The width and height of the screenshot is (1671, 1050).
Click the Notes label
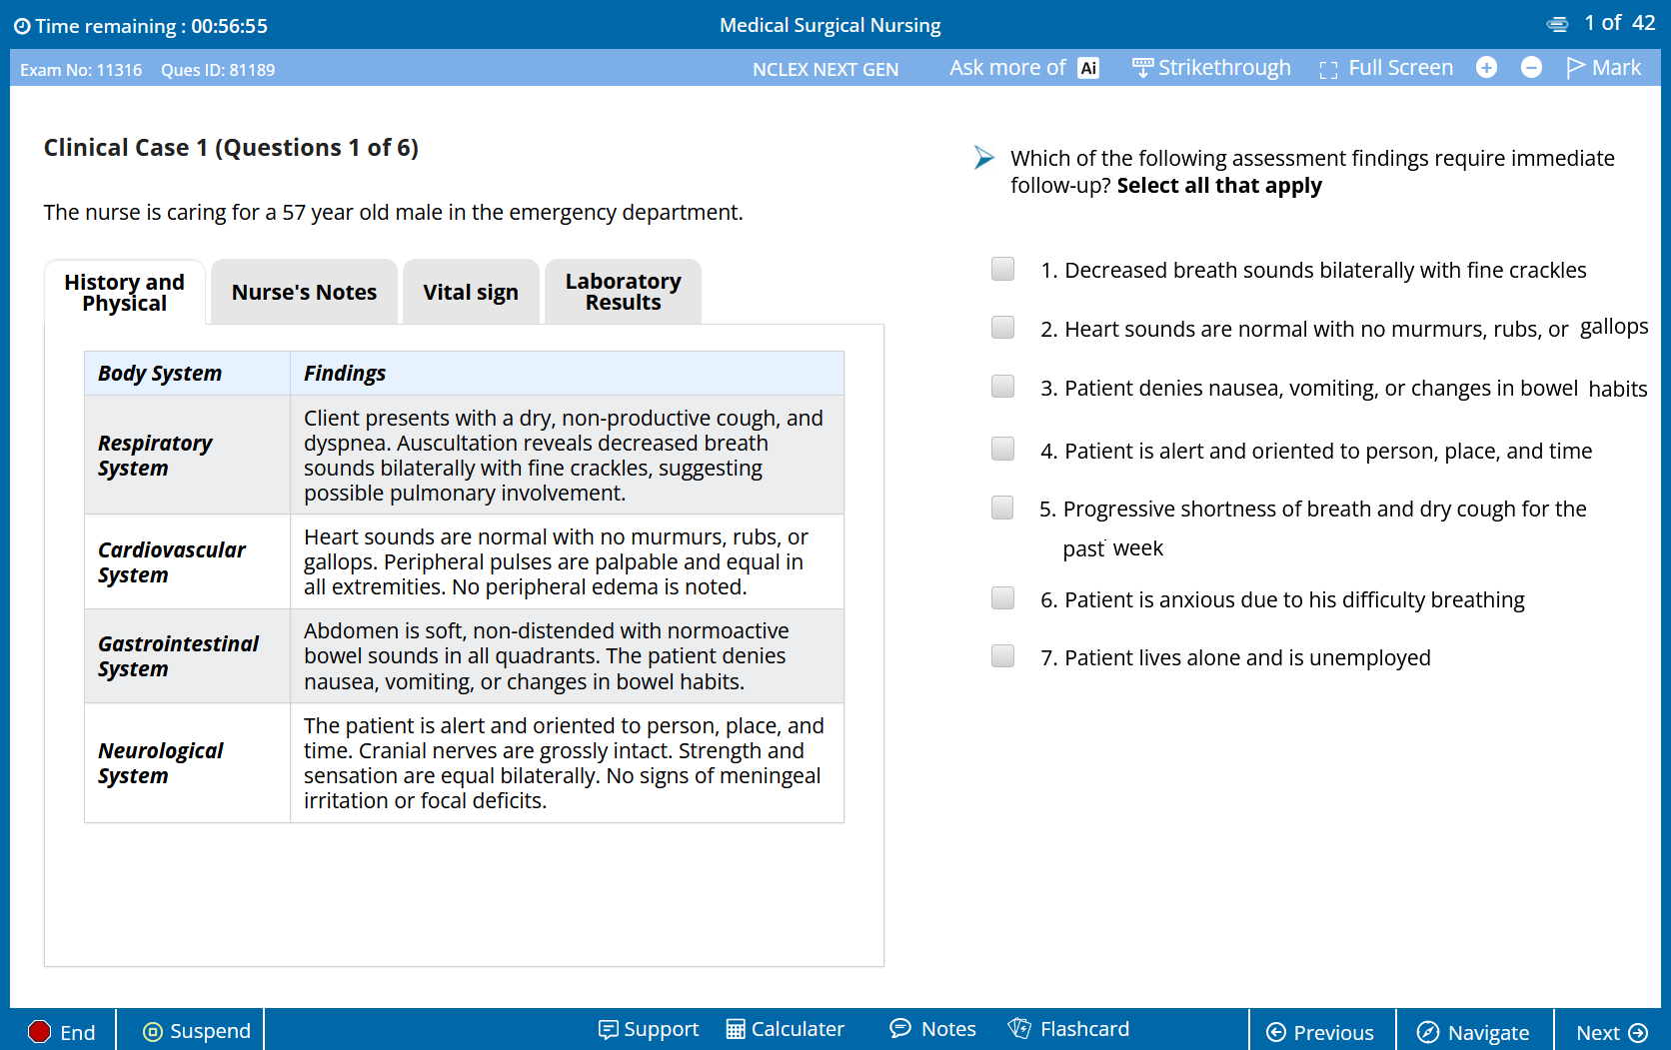tap(948, 1029)
